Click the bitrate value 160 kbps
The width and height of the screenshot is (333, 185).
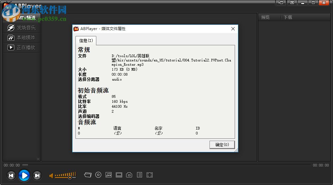point(119,101)
